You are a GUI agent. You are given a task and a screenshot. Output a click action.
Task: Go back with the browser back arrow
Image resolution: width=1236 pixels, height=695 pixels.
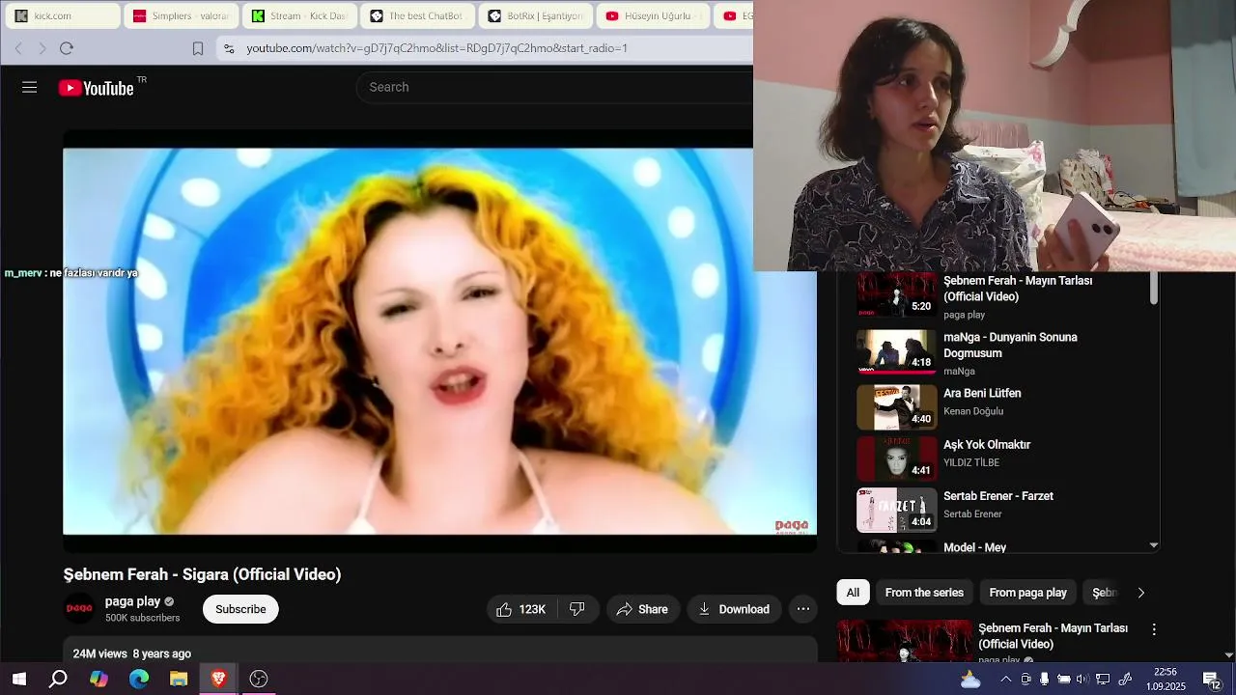tap(18, 48)
